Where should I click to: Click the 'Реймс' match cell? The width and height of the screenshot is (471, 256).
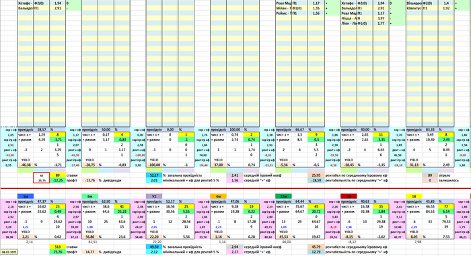tap(283, 13)
